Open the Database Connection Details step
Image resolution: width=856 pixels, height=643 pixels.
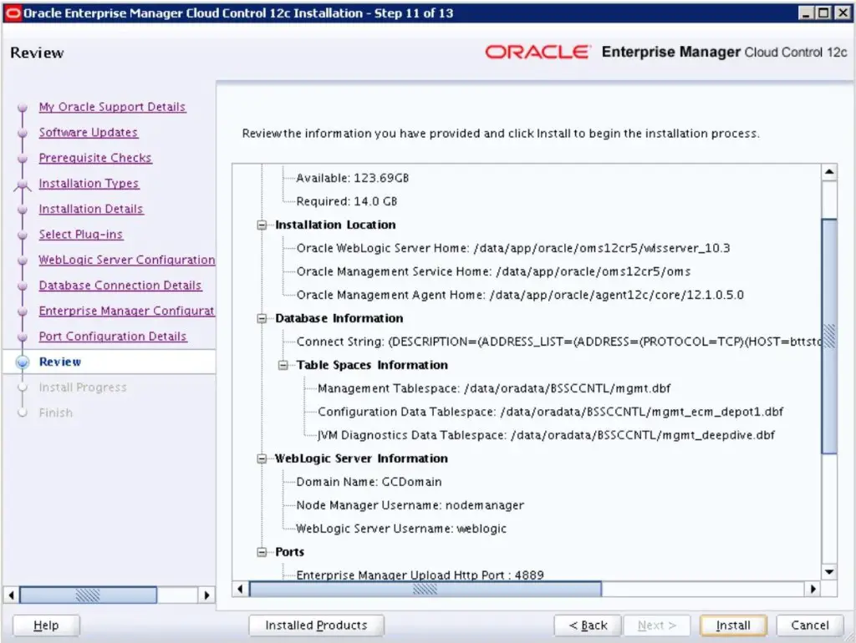tap(120, 285)
